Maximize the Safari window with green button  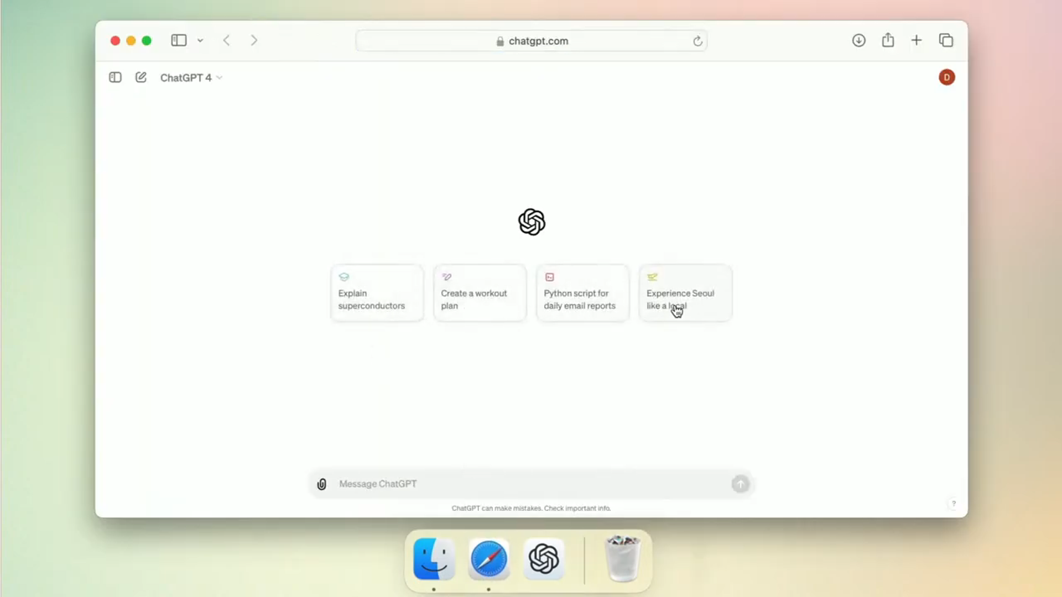147,41
